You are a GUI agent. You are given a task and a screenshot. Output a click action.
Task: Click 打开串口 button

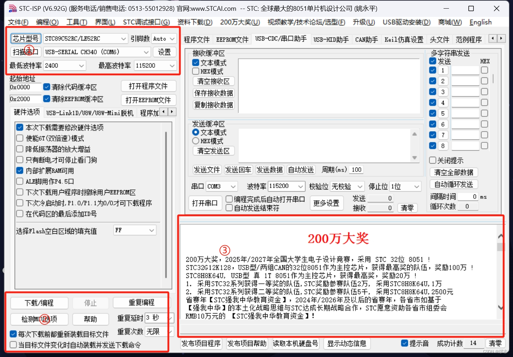coord(205,203)
